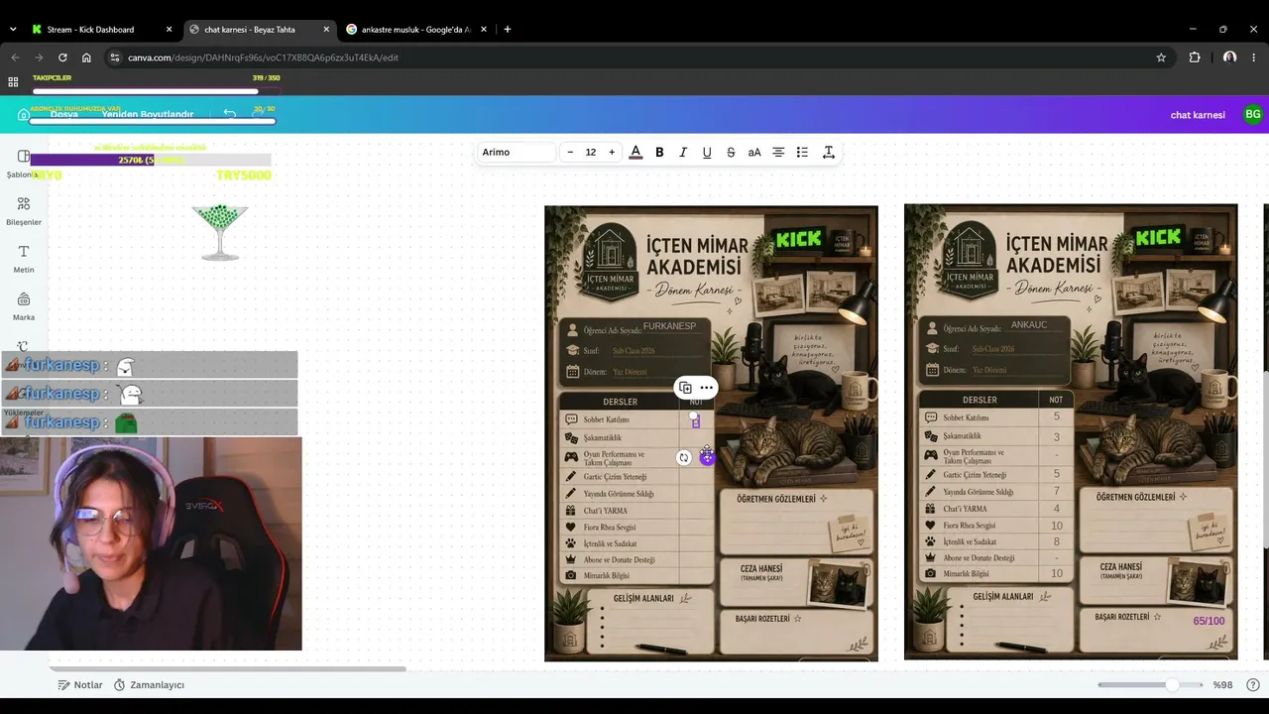The image size is (1269, 714).
Task: Toggle bulleted list formatting
Action: [x=802, y=153]
